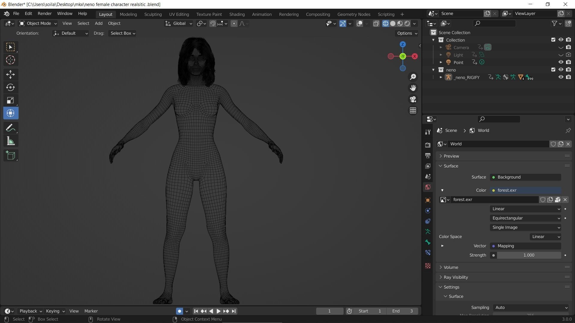The height and width of the screenshot is (323, 575).
Task: Open Output properties tab
Action: click(x=428, y=156)
